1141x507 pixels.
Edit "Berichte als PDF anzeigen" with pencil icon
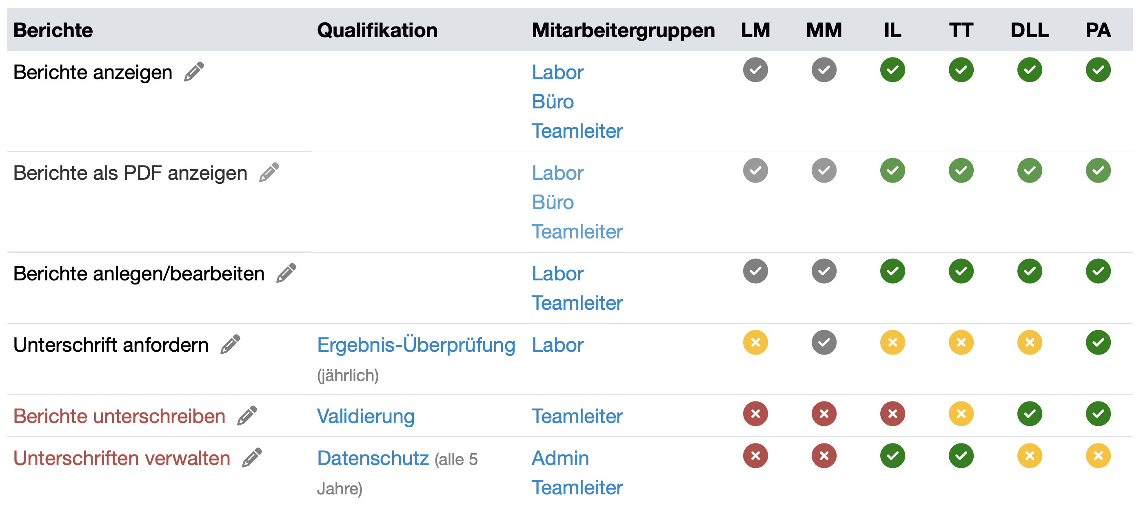[x=269, y=172]
